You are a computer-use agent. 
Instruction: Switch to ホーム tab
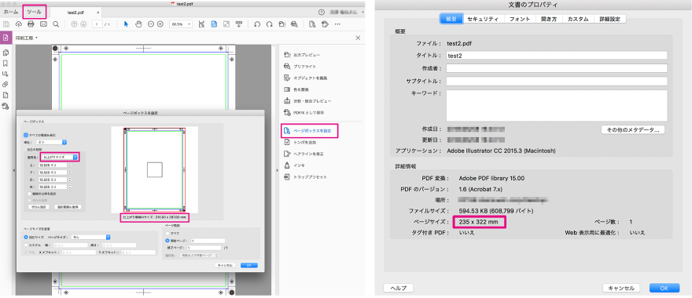[x=10, y=12]
